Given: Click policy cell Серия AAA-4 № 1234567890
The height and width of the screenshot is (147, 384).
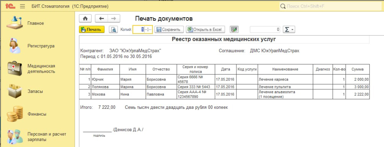Looking at the screenshot, I should pyautogui.click(x=196, y=94).
